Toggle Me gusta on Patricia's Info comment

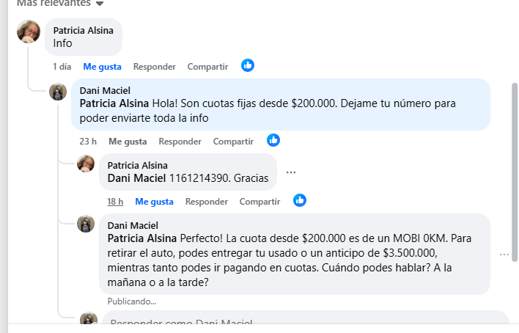pos(102,67)
